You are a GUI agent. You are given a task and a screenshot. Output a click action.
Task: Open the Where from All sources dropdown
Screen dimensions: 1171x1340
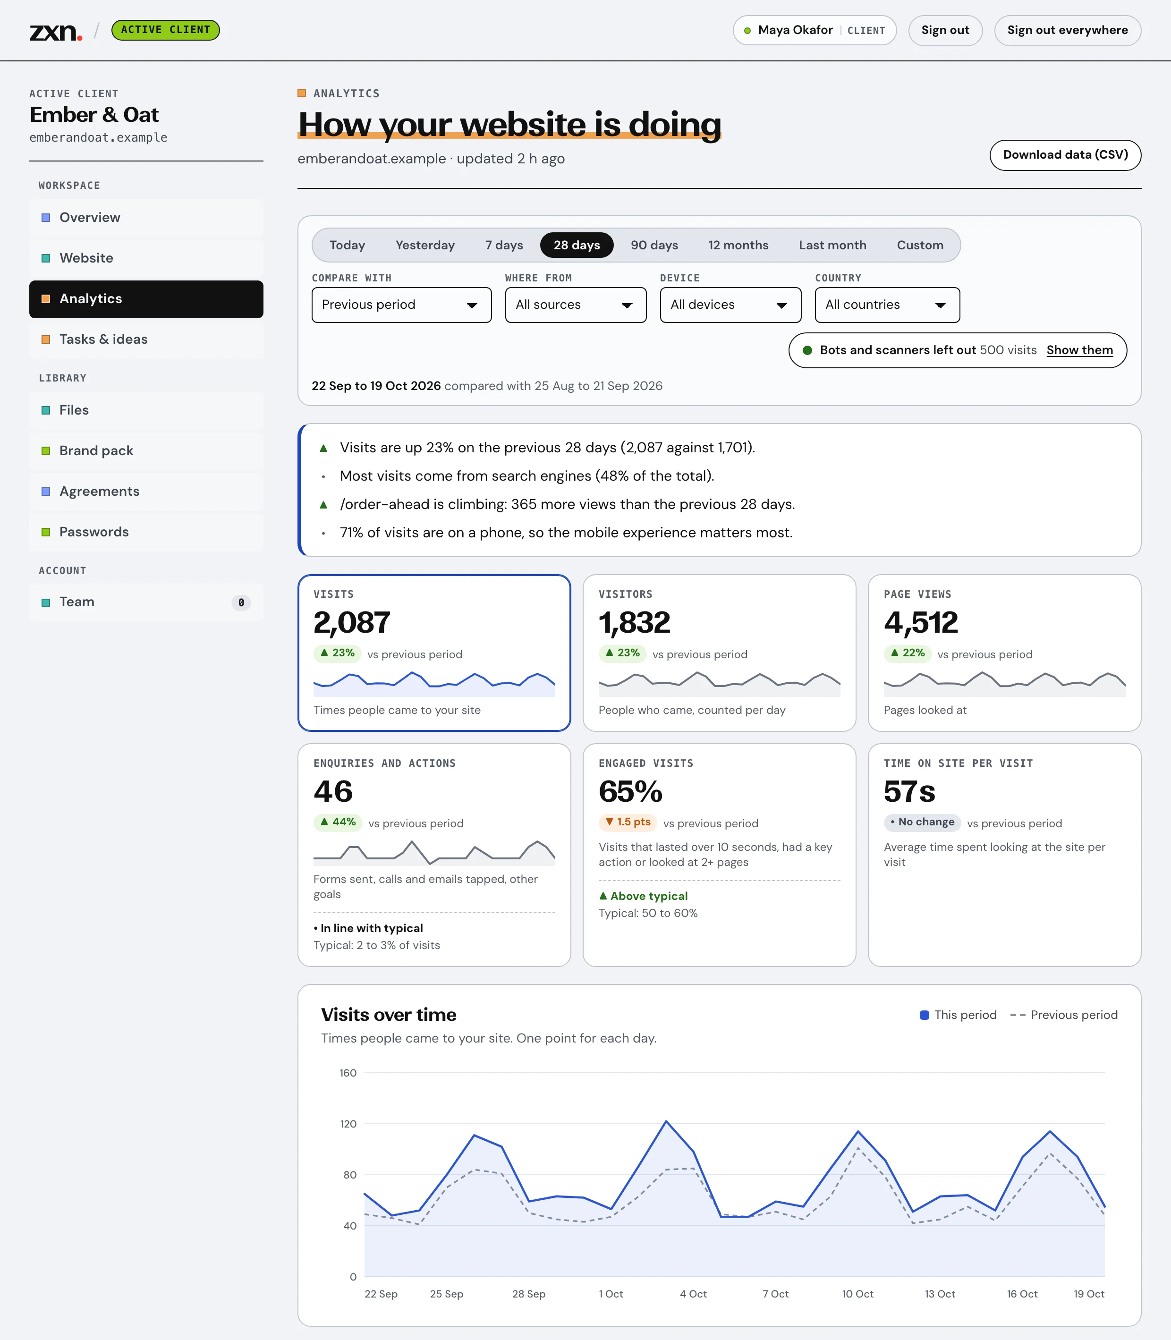point(576,305)
